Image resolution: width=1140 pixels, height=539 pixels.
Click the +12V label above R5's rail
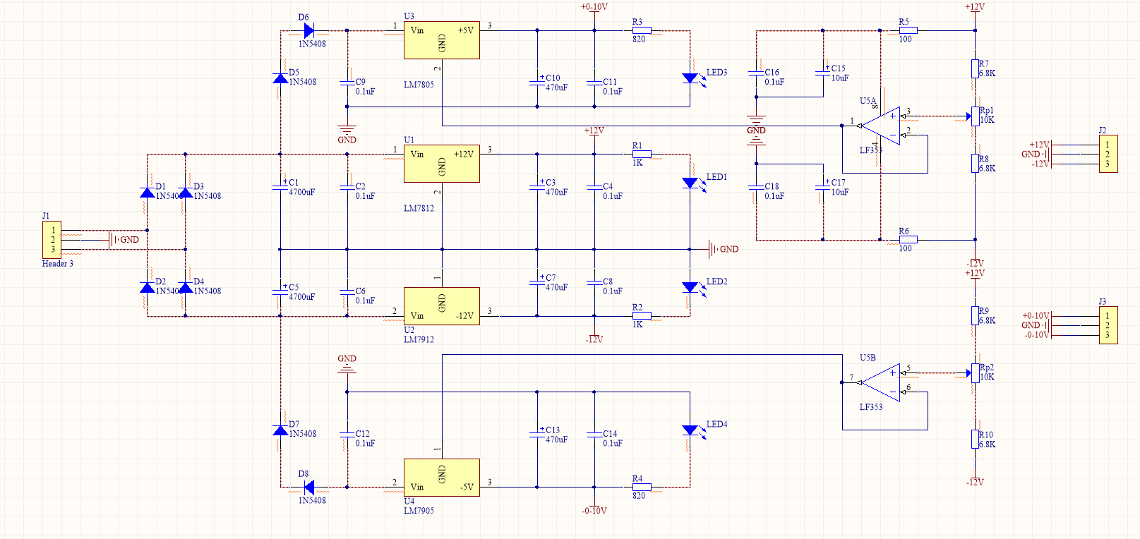pyautogui.click(x=975, y=7)
